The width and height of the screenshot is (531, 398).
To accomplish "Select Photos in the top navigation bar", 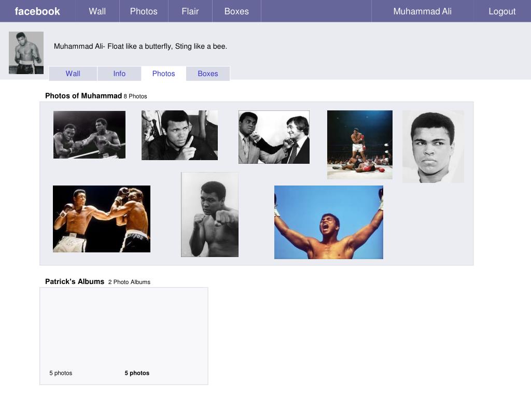I will tap(144, 11).
